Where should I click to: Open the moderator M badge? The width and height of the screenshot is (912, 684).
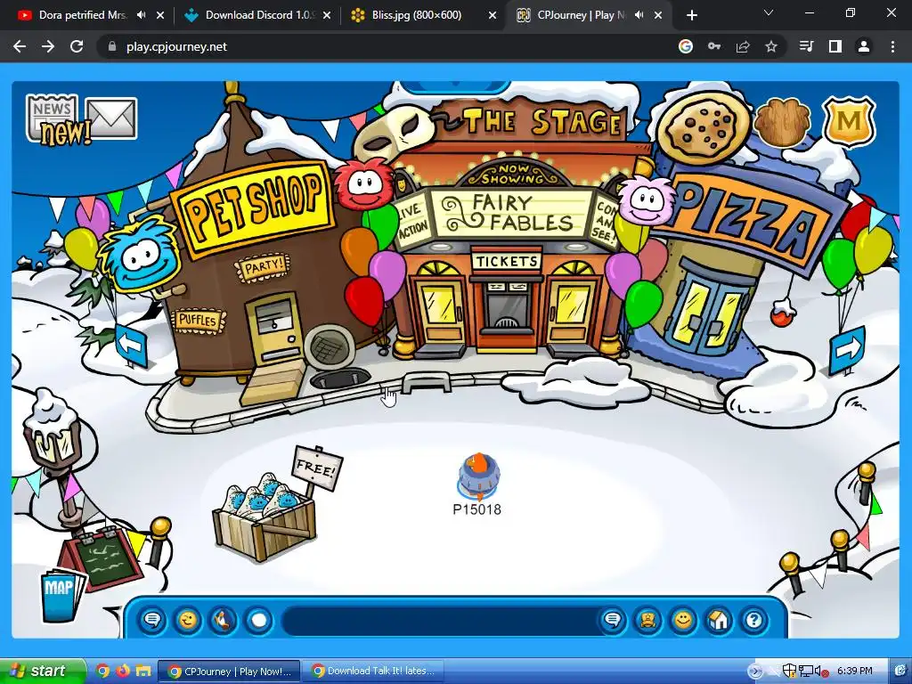point(849,121)
